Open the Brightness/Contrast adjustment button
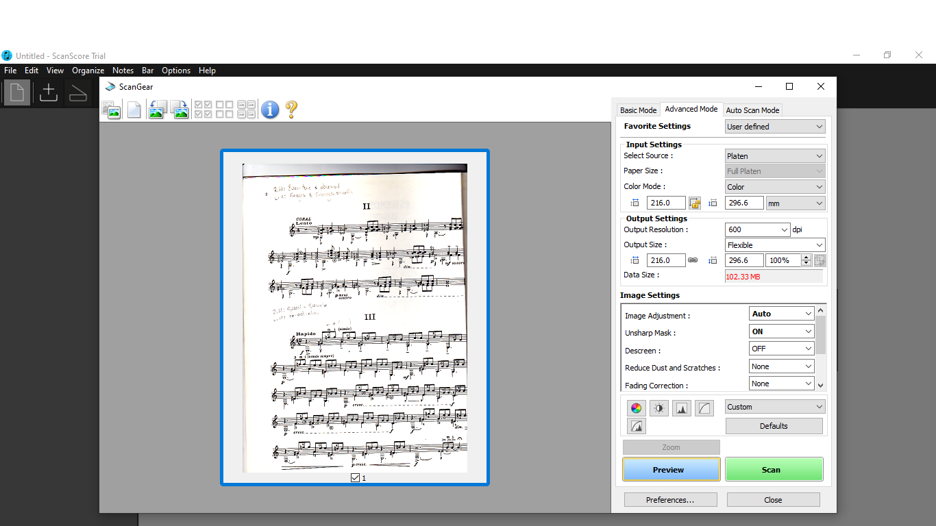This screenshot has width=936, height=526. (x=659, y=408)
